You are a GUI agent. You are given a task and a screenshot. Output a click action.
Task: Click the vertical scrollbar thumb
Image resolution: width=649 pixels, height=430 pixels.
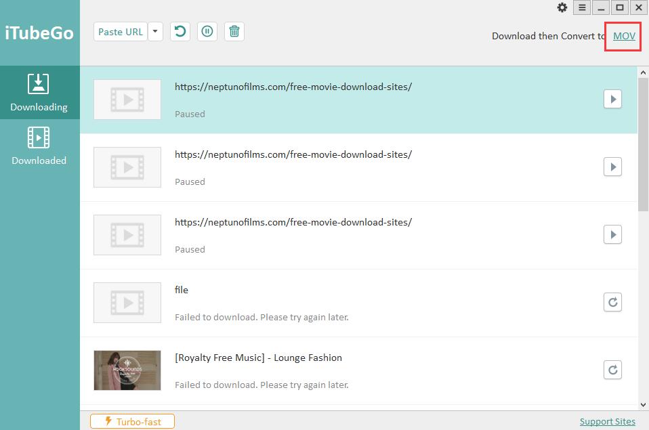click(x=643, y=144)
